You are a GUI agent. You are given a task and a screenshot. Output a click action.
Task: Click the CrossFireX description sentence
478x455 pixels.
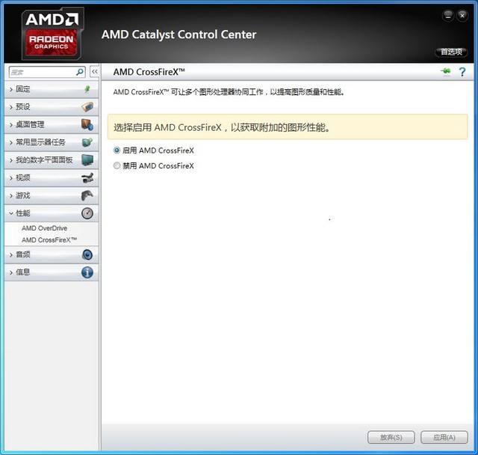click(229, 92)
